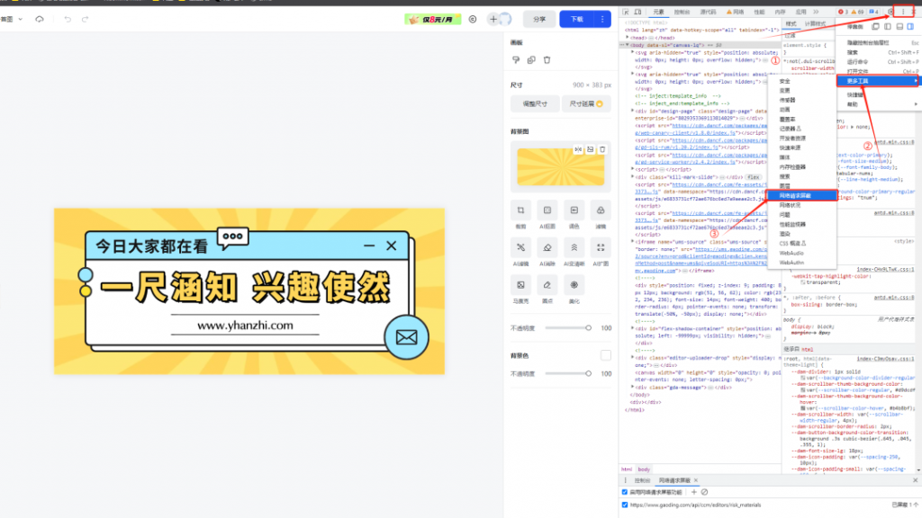Image resolution: width=922 pixels, height=518 pixels.
Task: Dock DevTools to the bottom
Action: tap(899, 26)
